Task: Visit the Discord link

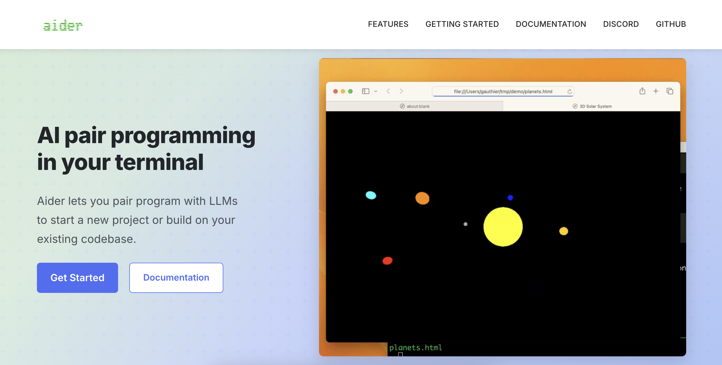Action: pos(620,24)
